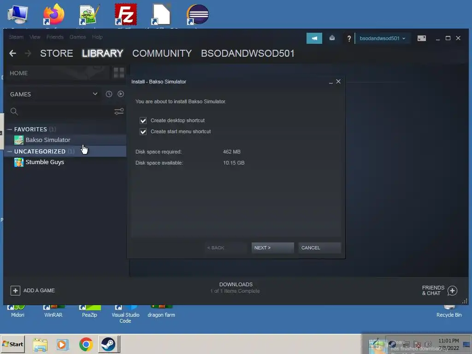Viewport: 472px width, 354px height.
Task: Go to the STORE tab
Action: point(57,53)
